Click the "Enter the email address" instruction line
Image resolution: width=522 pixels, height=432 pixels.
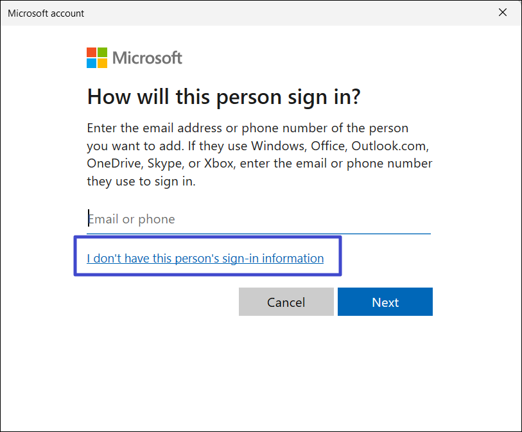pyautogui.click(x=247, y=128)
